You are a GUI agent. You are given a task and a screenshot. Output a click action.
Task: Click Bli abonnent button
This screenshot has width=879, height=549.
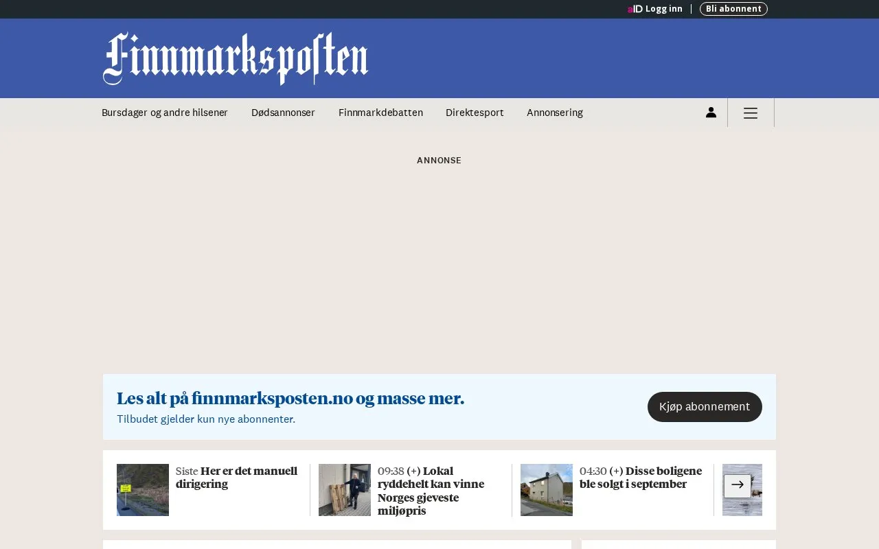click(733, 9)
